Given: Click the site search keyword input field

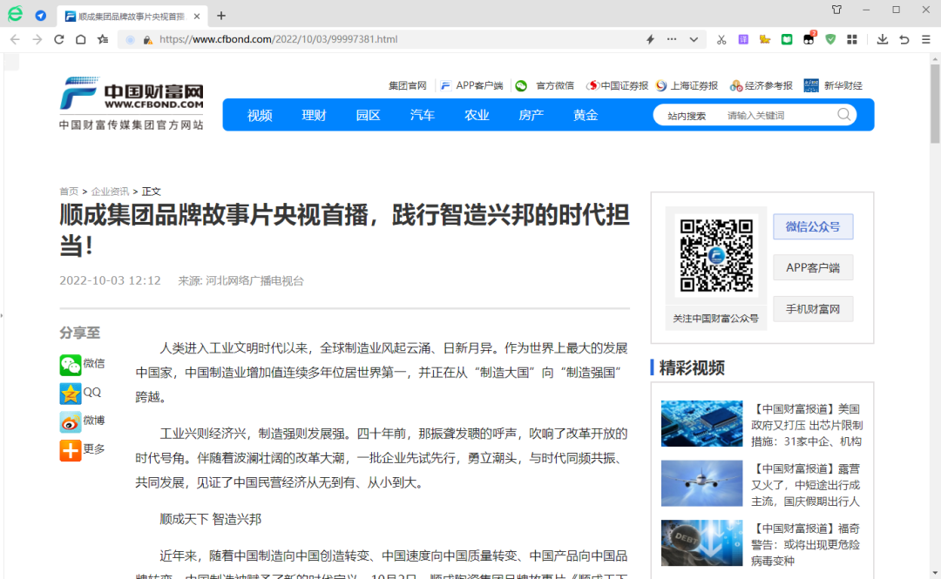Looking at the screenshot, I should pyautogui.click(x=775, y=116).
